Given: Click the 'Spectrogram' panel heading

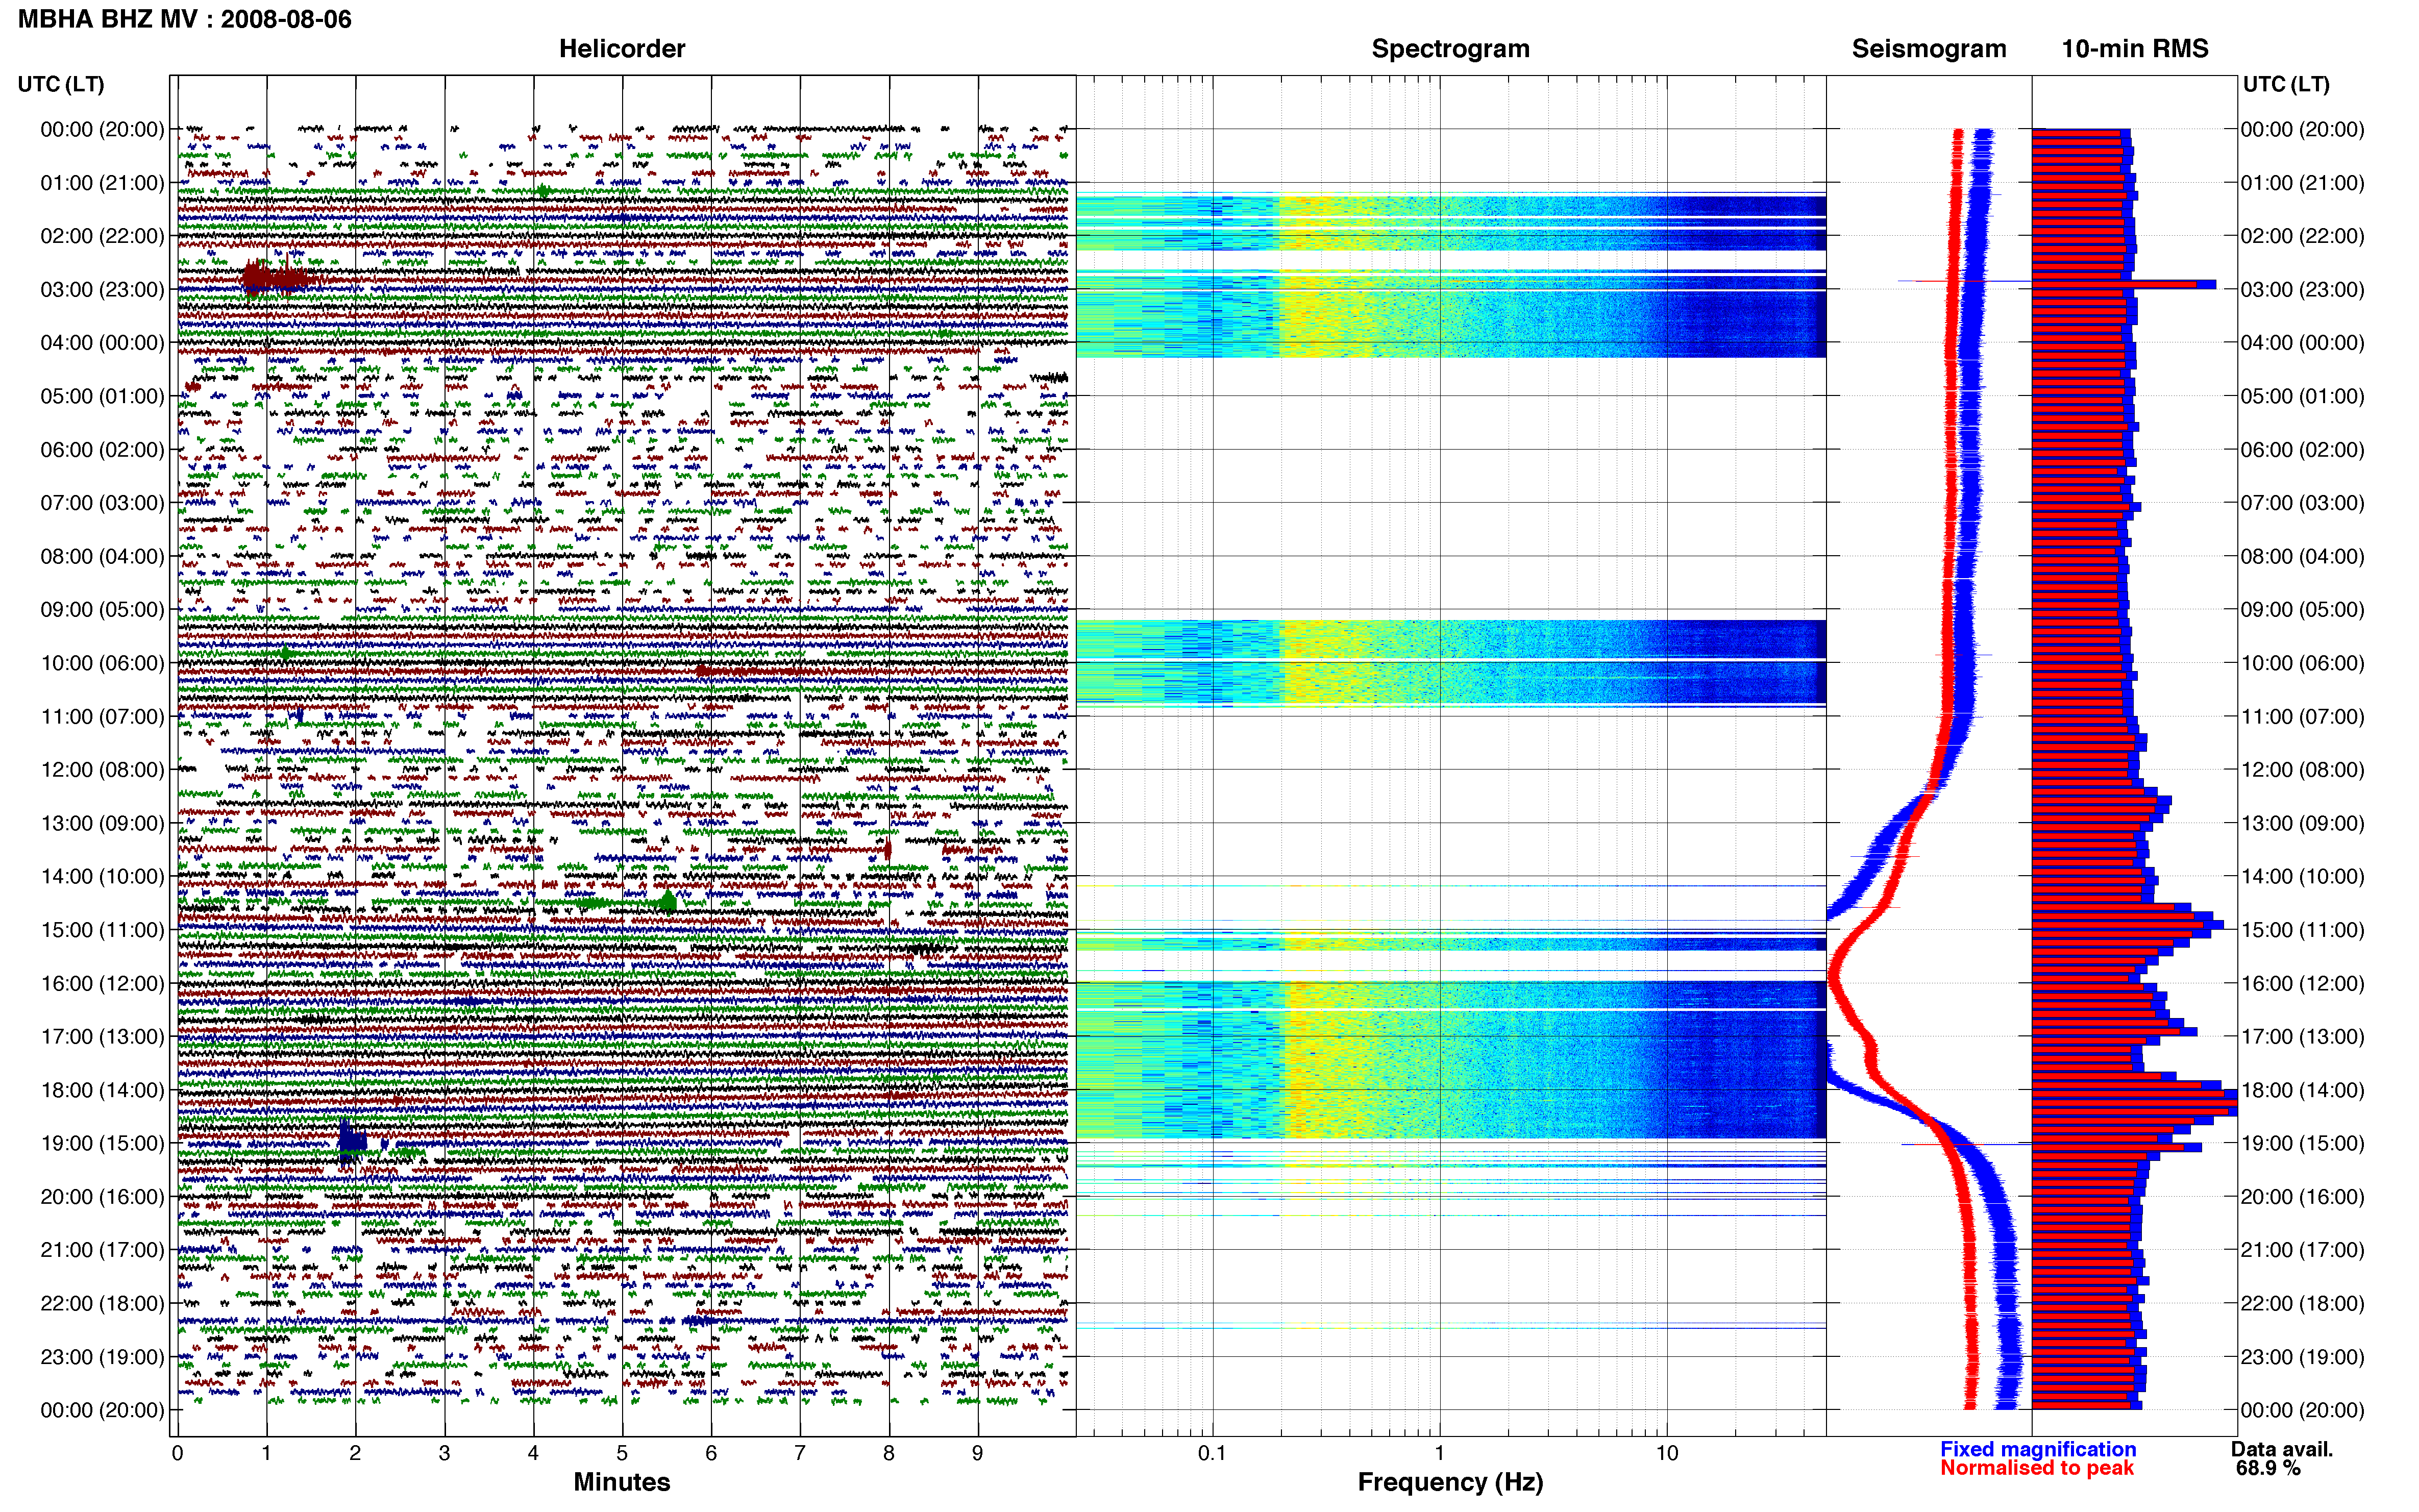Looking at the screenshot, I should (x=1450, y=48).
